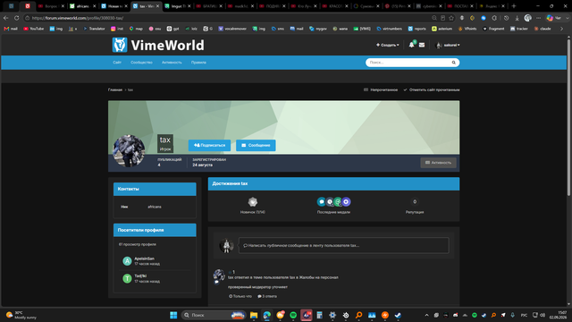Screen dimensions: 572x322
Task: Open the claude bookmark
Action: pos(543,29)
